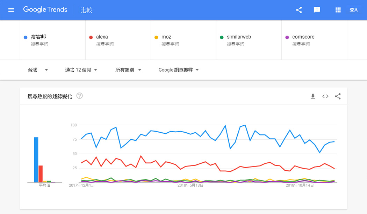Open the hamburger main menu
Screen dimensions: 367x214
click(11, 10)
